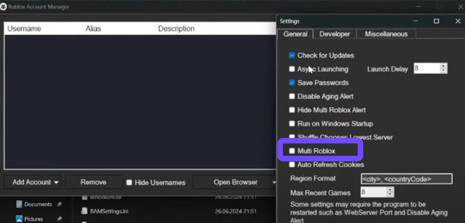
Task: Click the Max Recent Games value field
Action: 374,192
